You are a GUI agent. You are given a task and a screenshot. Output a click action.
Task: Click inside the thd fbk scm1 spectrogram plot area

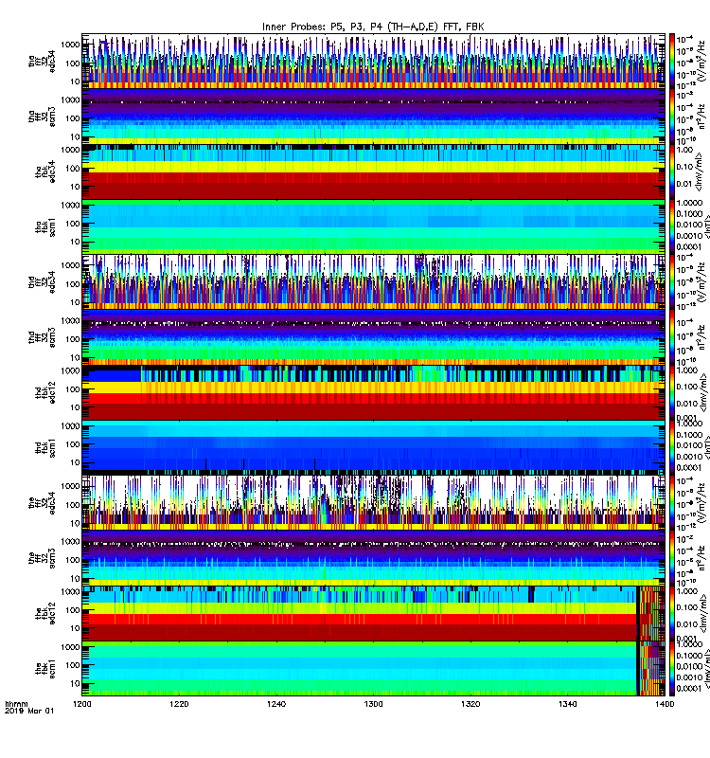pos(373,447)
